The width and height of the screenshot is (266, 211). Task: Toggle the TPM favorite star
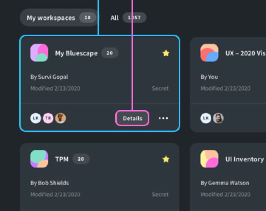click(x=166, y=159)
